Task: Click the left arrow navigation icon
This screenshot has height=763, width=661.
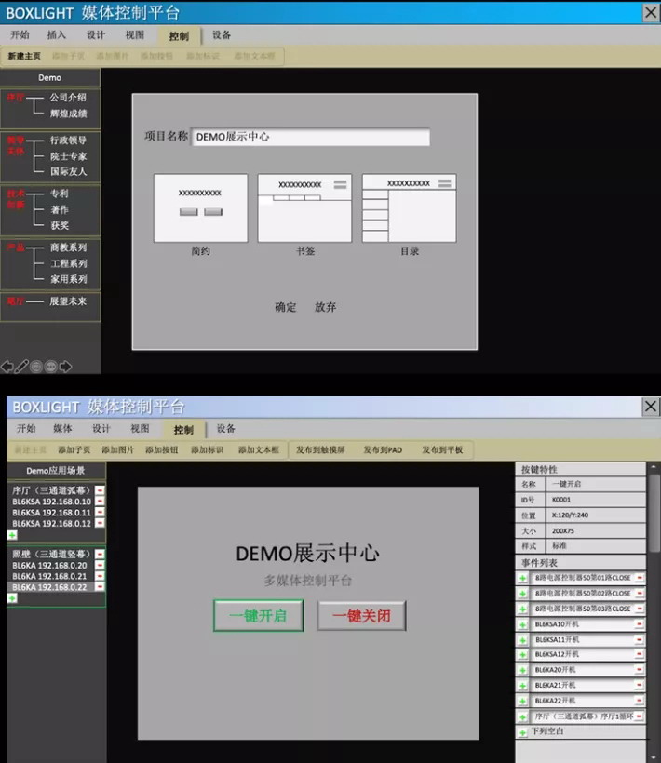Action: [7, 367]
